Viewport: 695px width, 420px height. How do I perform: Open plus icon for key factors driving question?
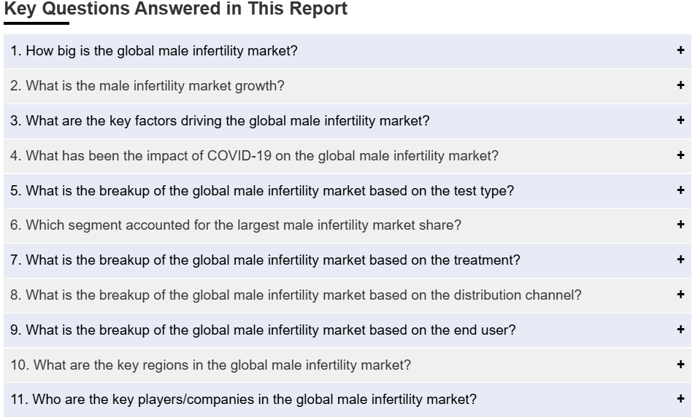click(x=680, y=120)
